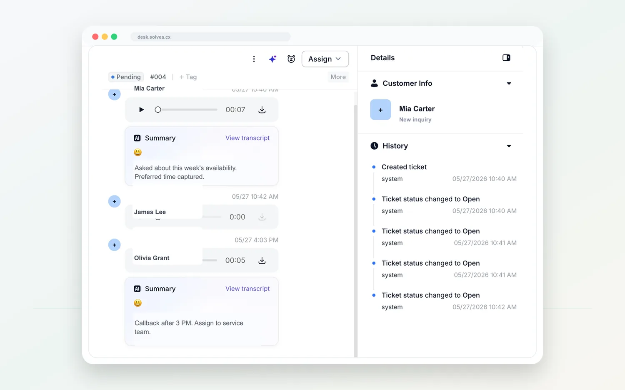Click the Olivia Grant sender name
This screenshot has width=625, height=390.
pyautogui.click(x=152, y=258)
